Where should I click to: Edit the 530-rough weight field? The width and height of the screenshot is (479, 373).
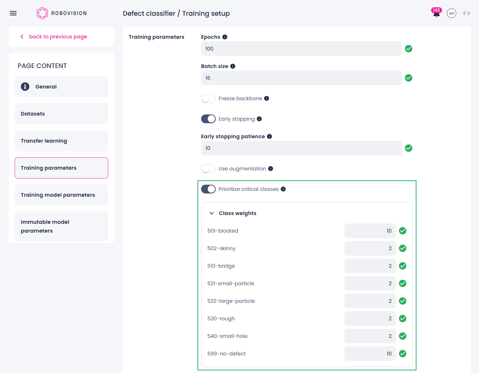(370, 319)
